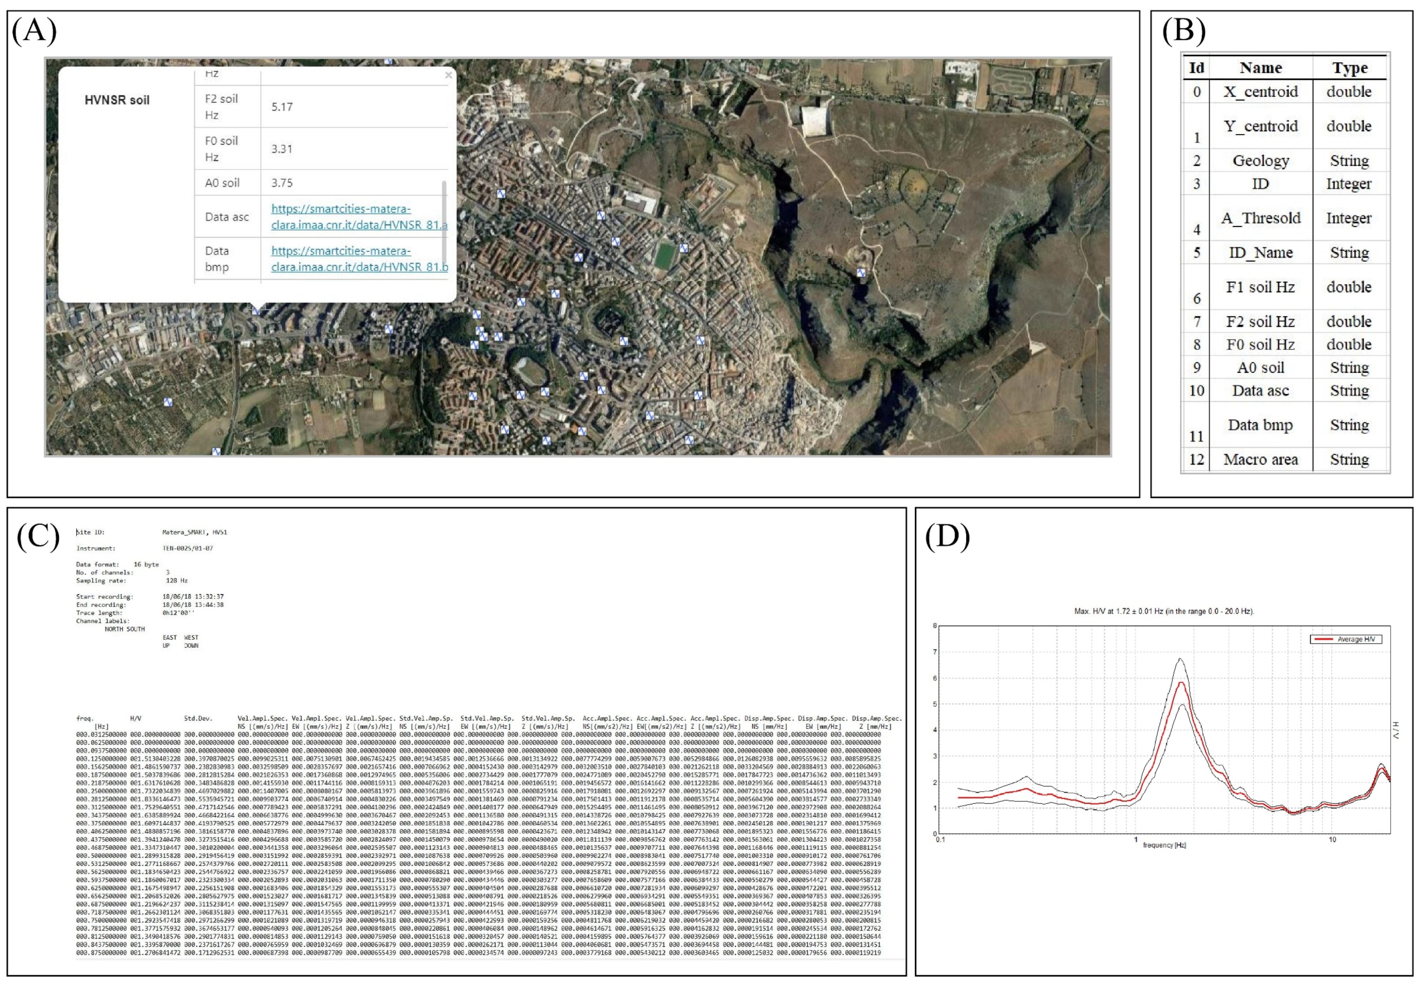Click the F0 soil Hz value 3.31

point(282,149)
